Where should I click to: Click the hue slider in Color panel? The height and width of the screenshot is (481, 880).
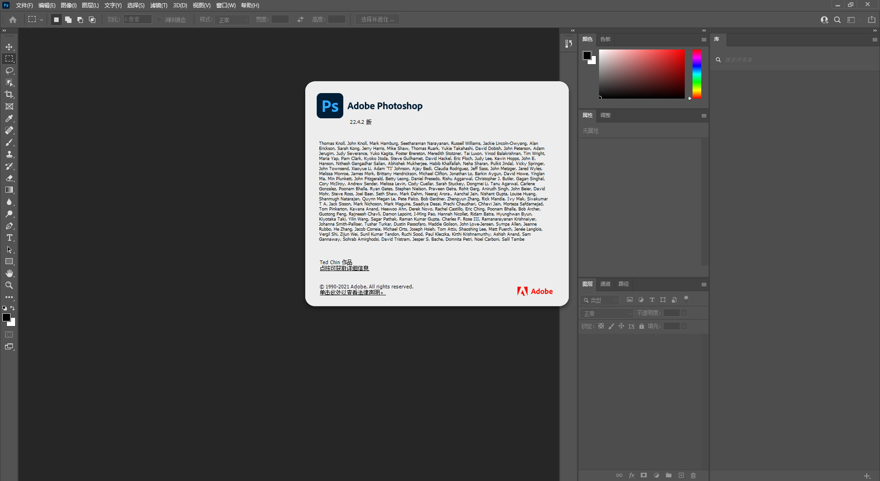pos(697,74)
